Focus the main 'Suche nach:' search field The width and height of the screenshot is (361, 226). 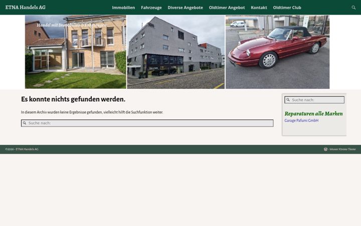click(147, 123)
